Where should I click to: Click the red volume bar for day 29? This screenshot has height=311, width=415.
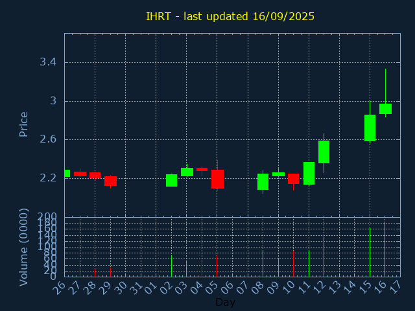pyautogui.click(x=110, y=272)
